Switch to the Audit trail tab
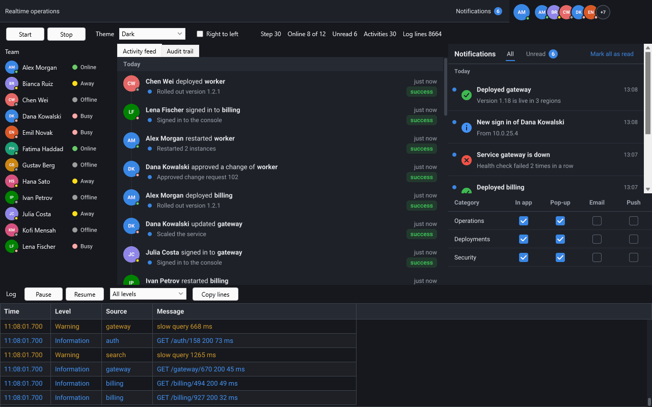The height and width of the screenshot is (407, 652). pos(180,51)
